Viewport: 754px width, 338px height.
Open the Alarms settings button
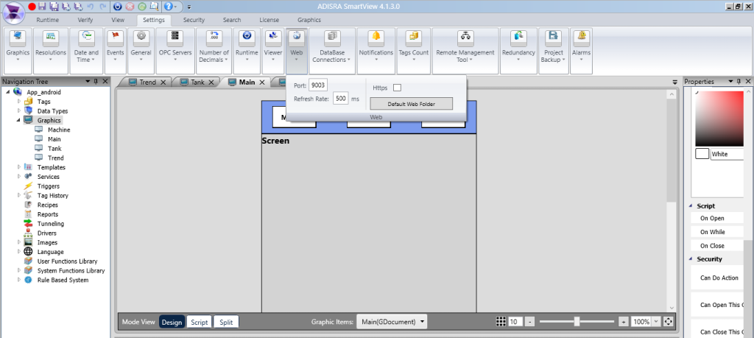point(581,51)
